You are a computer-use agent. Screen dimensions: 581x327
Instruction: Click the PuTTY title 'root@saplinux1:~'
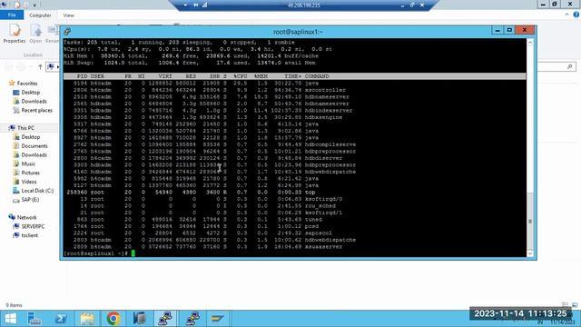point(298,32)
